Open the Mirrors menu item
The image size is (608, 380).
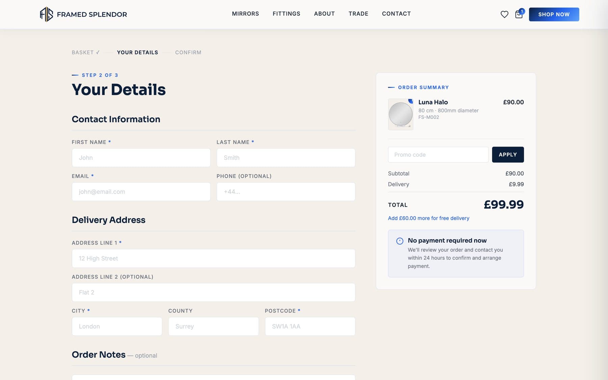click(245, 14)
